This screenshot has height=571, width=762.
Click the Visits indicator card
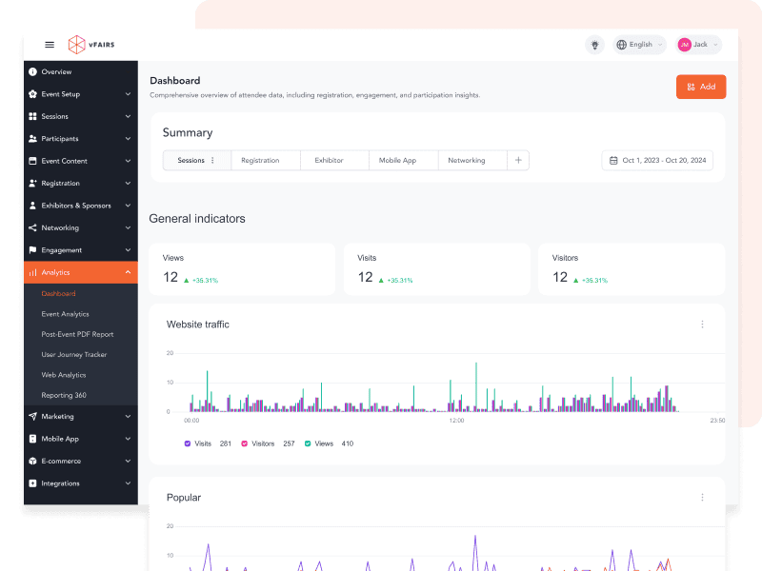click(437, 269)
